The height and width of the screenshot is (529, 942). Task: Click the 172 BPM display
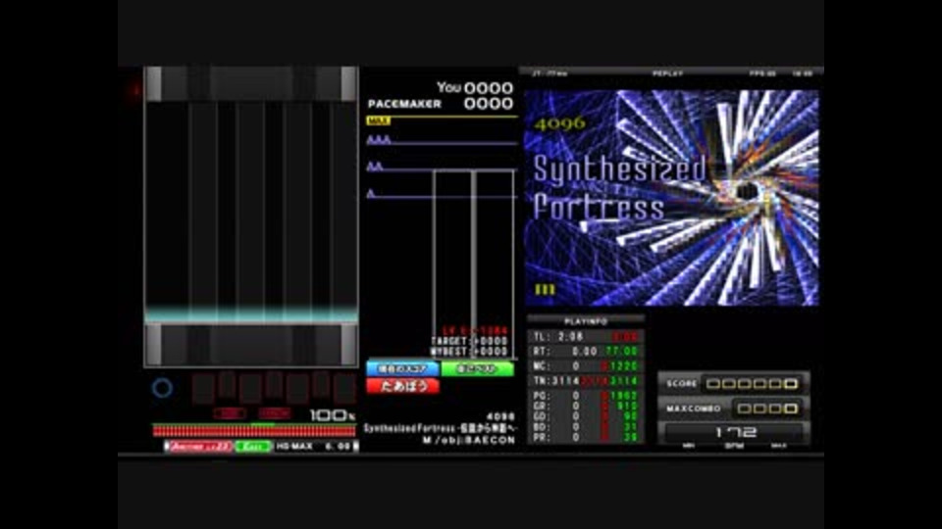coord(734,432)
